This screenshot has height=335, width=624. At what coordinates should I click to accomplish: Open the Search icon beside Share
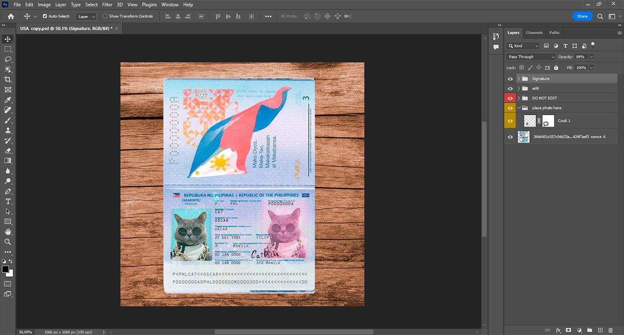coord(600,16)
